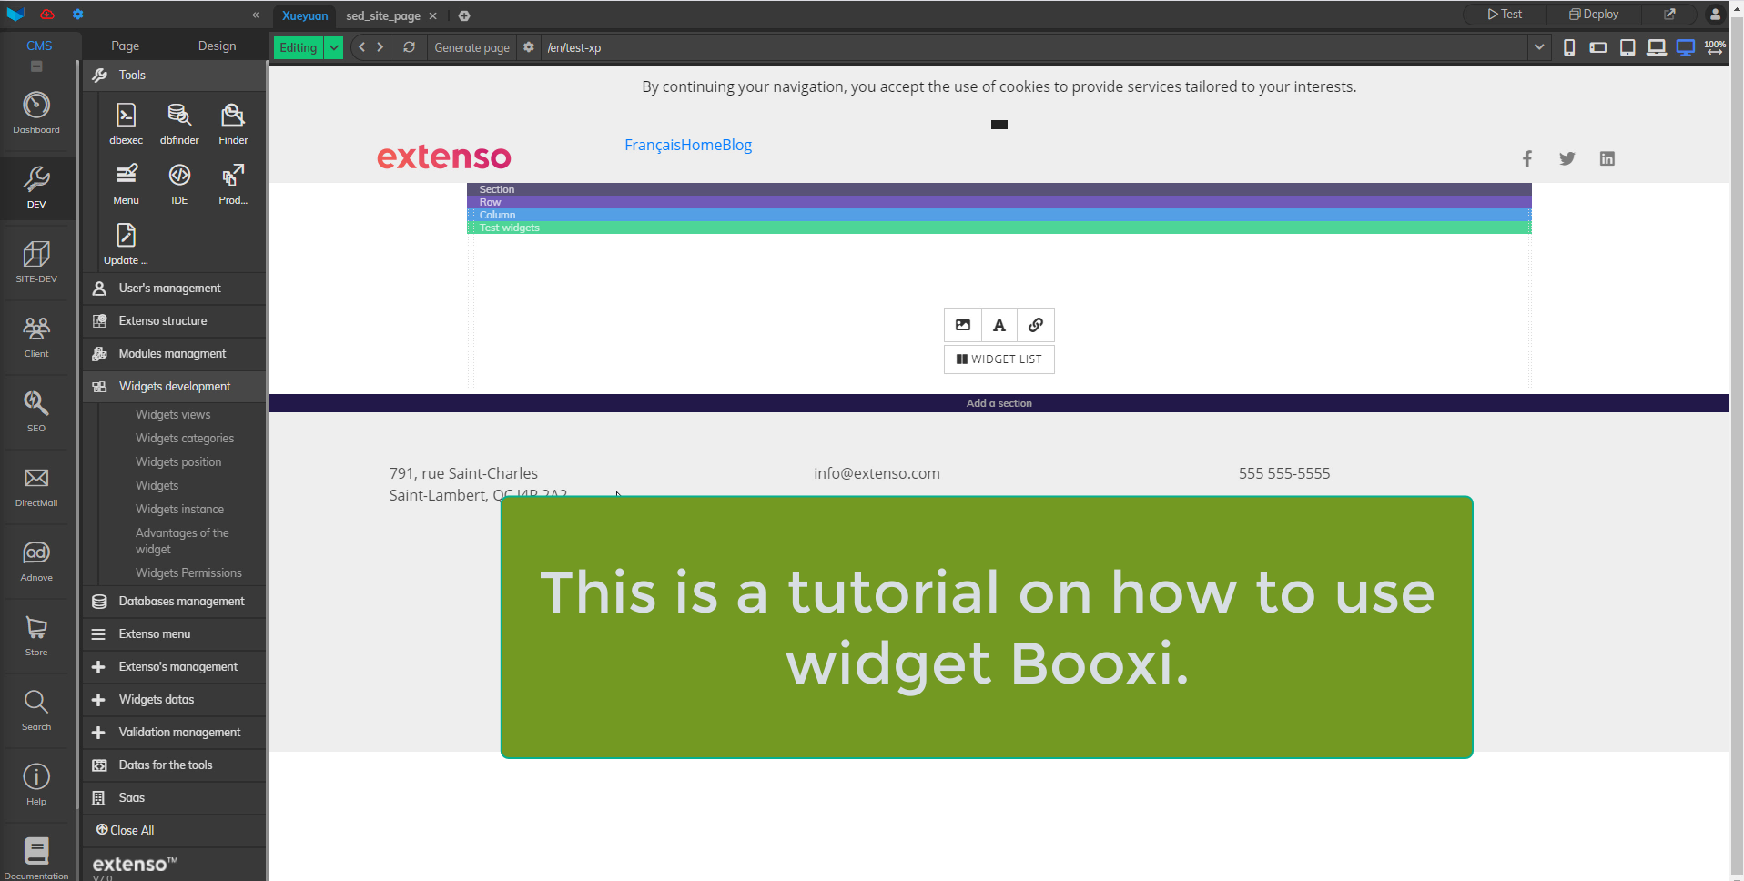Screen dimensions: 1744x881
Task: Open the dbfinder tool
Action: coord(179,124)
